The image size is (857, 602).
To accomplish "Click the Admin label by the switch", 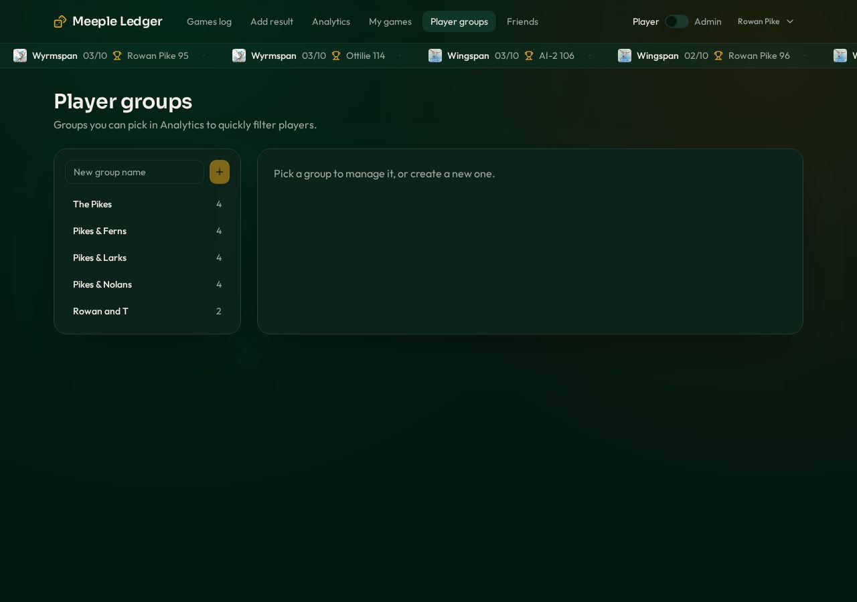I will click(x=708, y=21).
